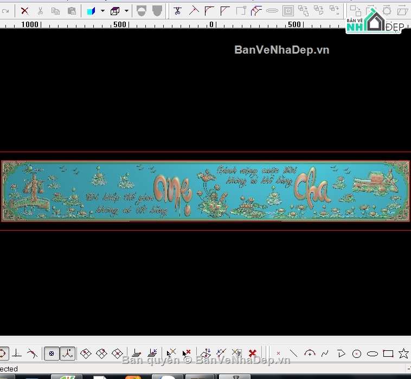
Task: Click the two-squares transform icon
Action: click(356, 11)
